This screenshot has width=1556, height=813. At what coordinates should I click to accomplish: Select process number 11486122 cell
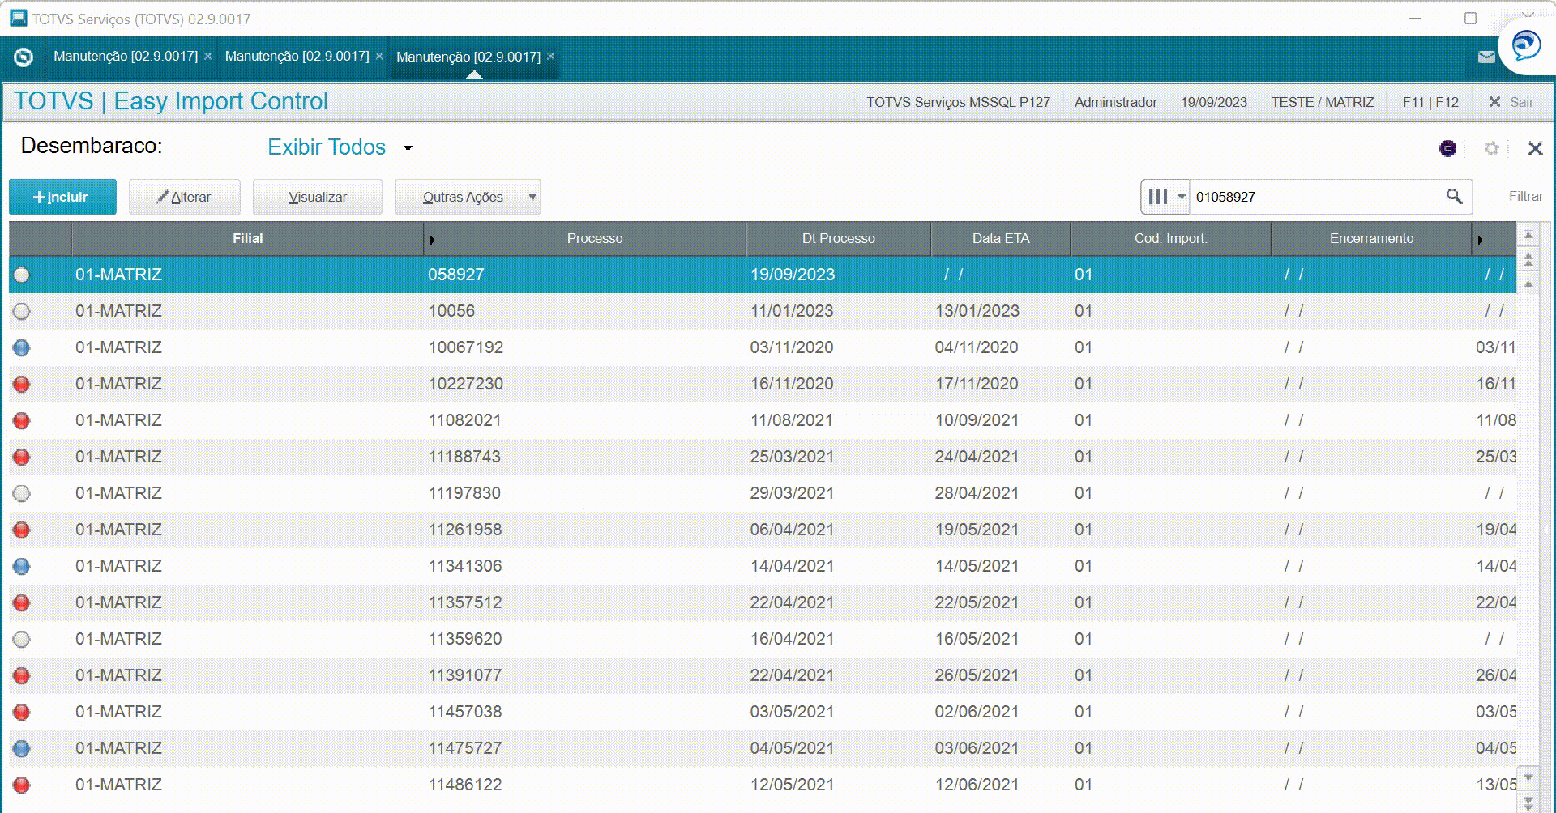click(465, 785)
